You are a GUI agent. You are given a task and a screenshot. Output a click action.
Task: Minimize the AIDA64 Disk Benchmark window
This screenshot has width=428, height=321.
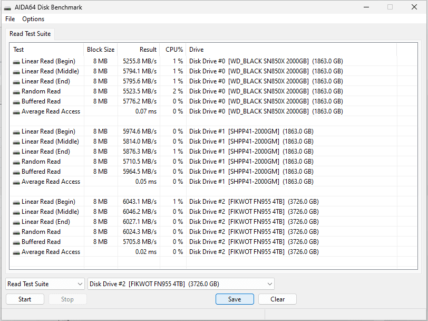coord(366,7)
